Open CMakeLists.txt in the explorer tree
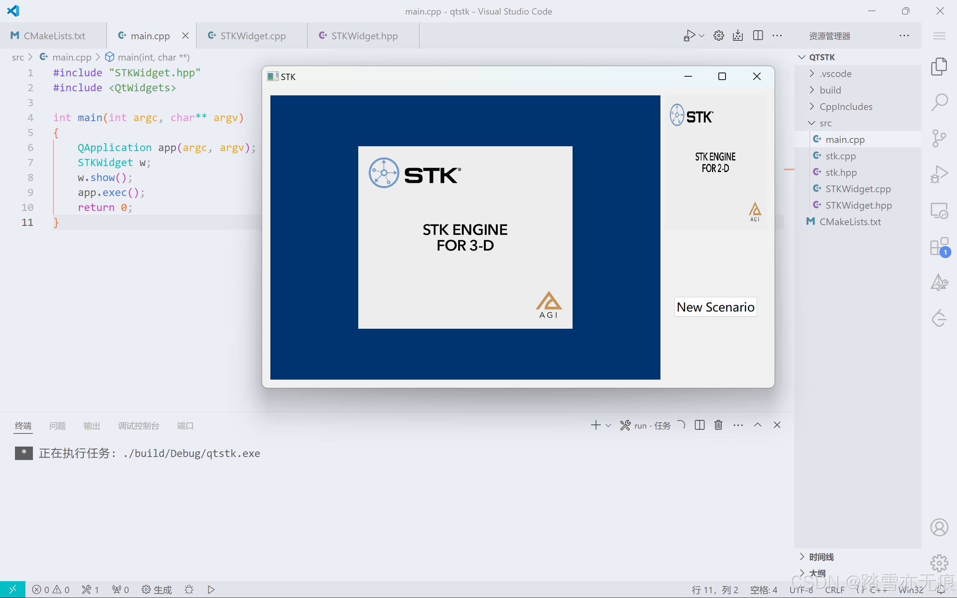This screenshot has width=957, height=598. click(858, 222)
